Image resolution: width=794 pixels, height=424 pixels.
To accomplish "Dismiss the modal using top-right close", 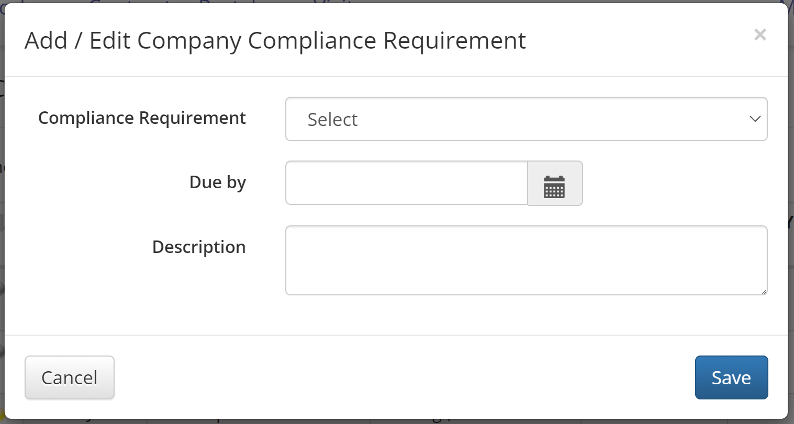I will pyautogui.click(x=760, y=35).
